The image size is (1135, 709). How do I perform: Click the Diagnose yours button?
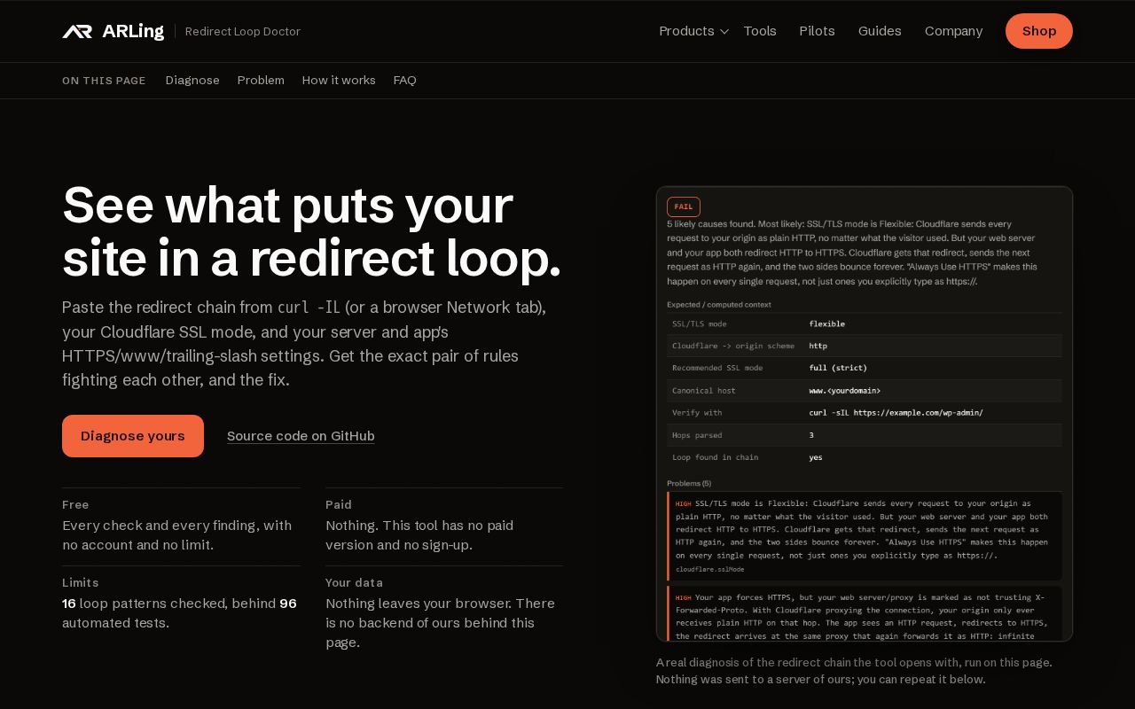coord(133,436)
